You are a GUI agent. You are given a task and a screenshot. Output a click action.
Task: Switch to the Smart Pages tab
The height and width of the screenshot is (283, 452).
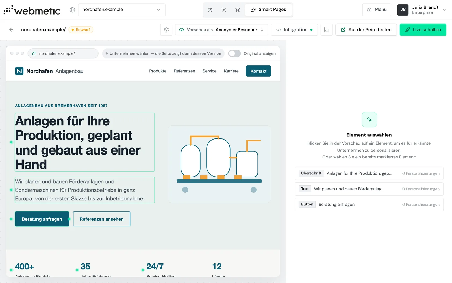269,10
